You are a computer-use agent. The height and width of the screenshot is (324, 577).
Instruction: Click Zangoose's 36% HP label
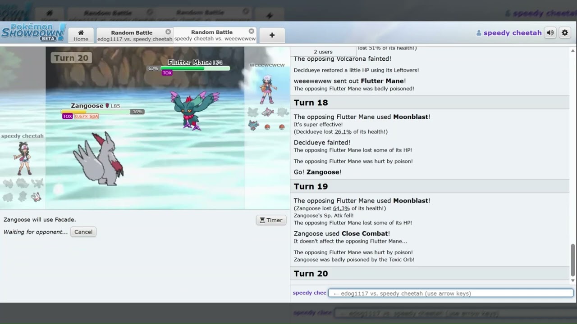pyautogui.click(x=137, y=112)
